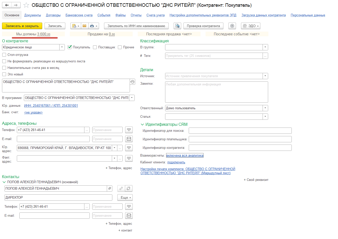Open the menu icon beside the Факт. адрес row
Image resolution: width=338 pixels, height=239 pixels.
[x=129, y=158]
